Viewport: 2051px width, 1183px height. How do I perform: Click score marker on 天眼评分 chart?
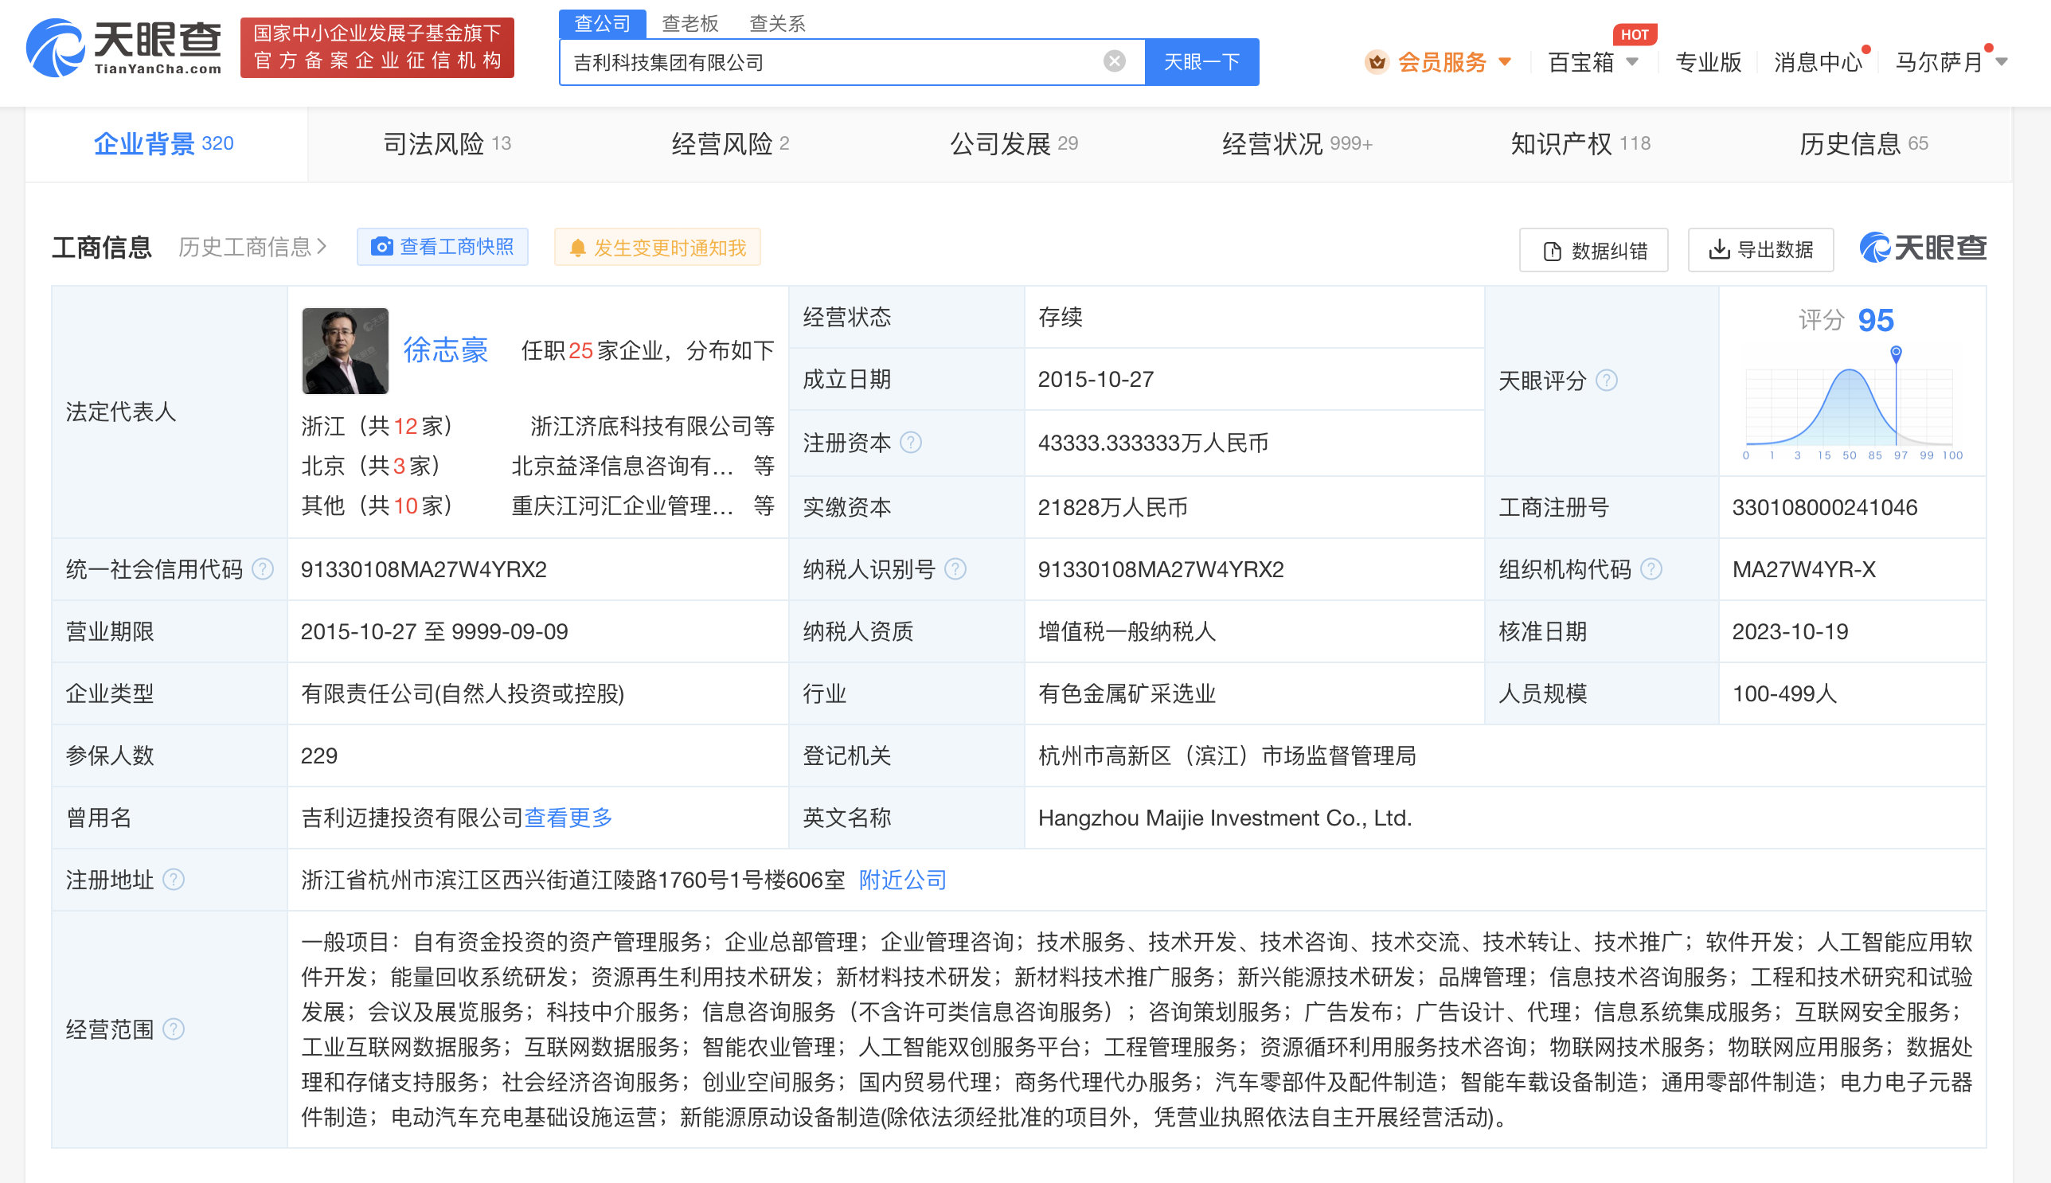click(1896, 353)
